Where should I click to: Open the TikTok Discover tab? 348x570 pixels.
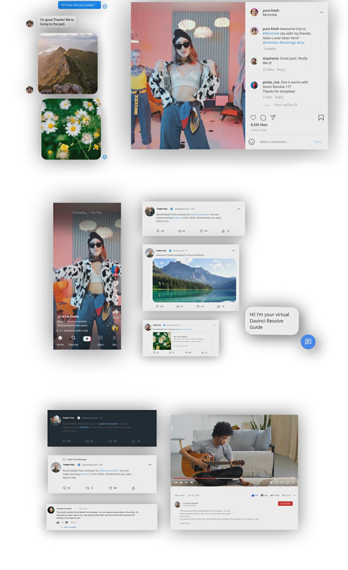click(74, 341)
